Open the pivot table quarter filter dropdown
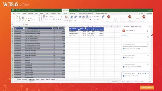The image size is (162, 91). coord(85,28)
